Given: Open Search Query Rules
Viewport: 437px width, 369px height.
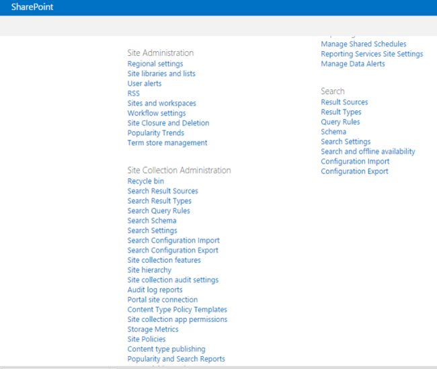Looking at the screenshot, I should click(159, 210).
